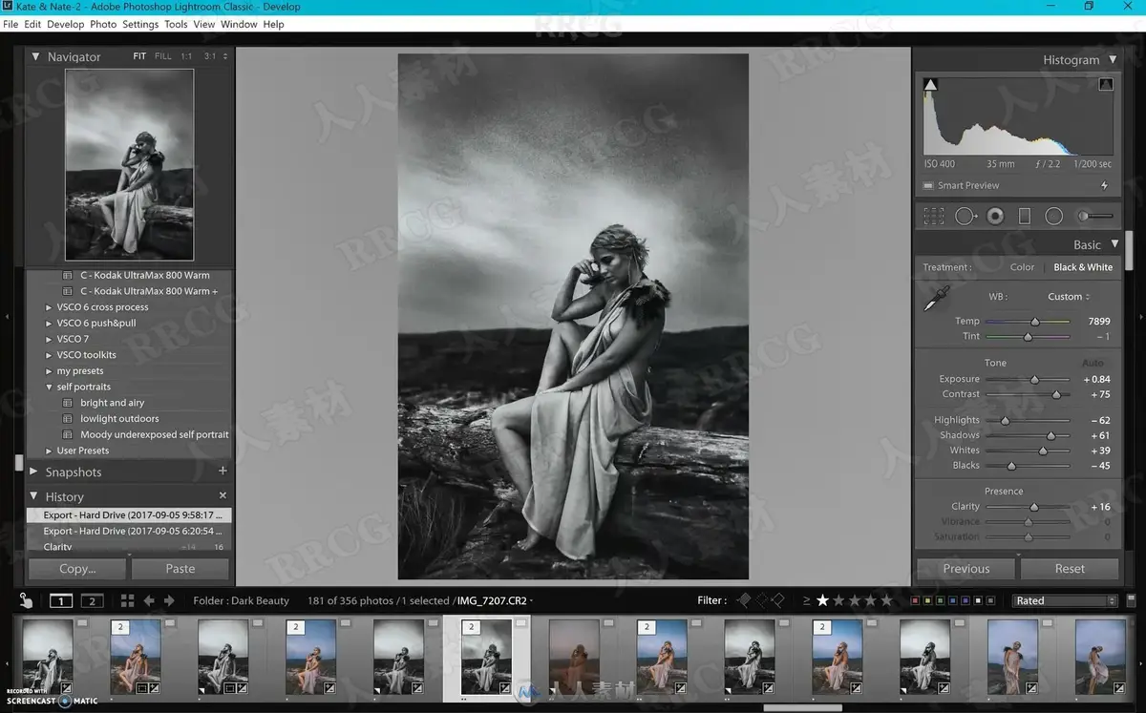Select the Adjustment Brush tool
Viewport: 1146px width, 713px height.
[1094, 217]
